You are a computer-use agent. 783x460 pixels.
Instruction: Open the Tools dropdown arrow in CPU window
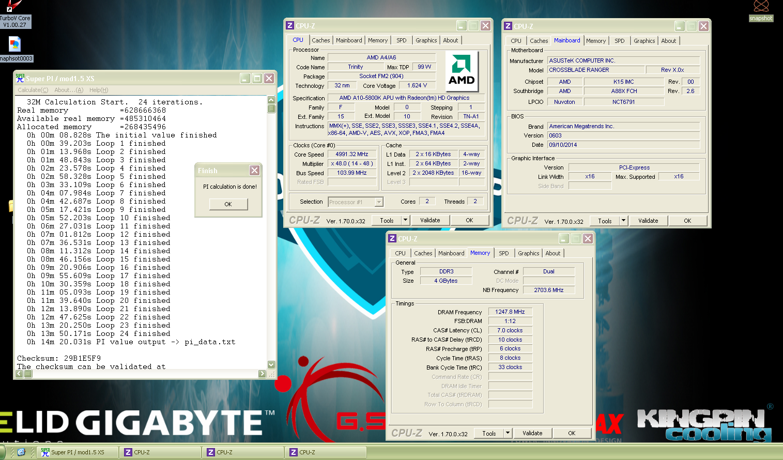(405, 220)
